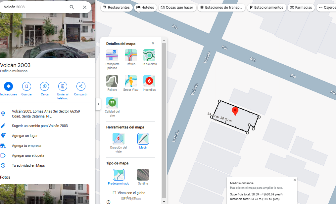Click the red location pin on map
336x204 pixels.
pos(235,111)
